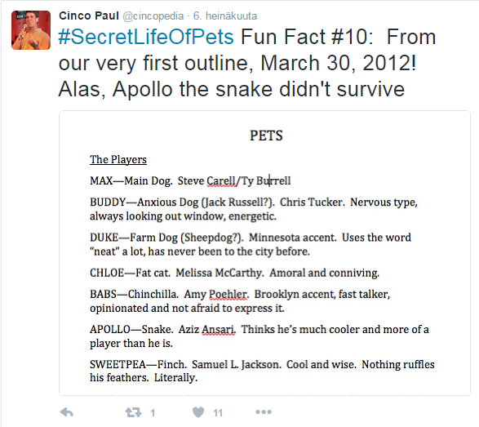Click the SWEETPEA—Finch character line
Viewport: 479px width, 427px height.
(x=262, y=371)
